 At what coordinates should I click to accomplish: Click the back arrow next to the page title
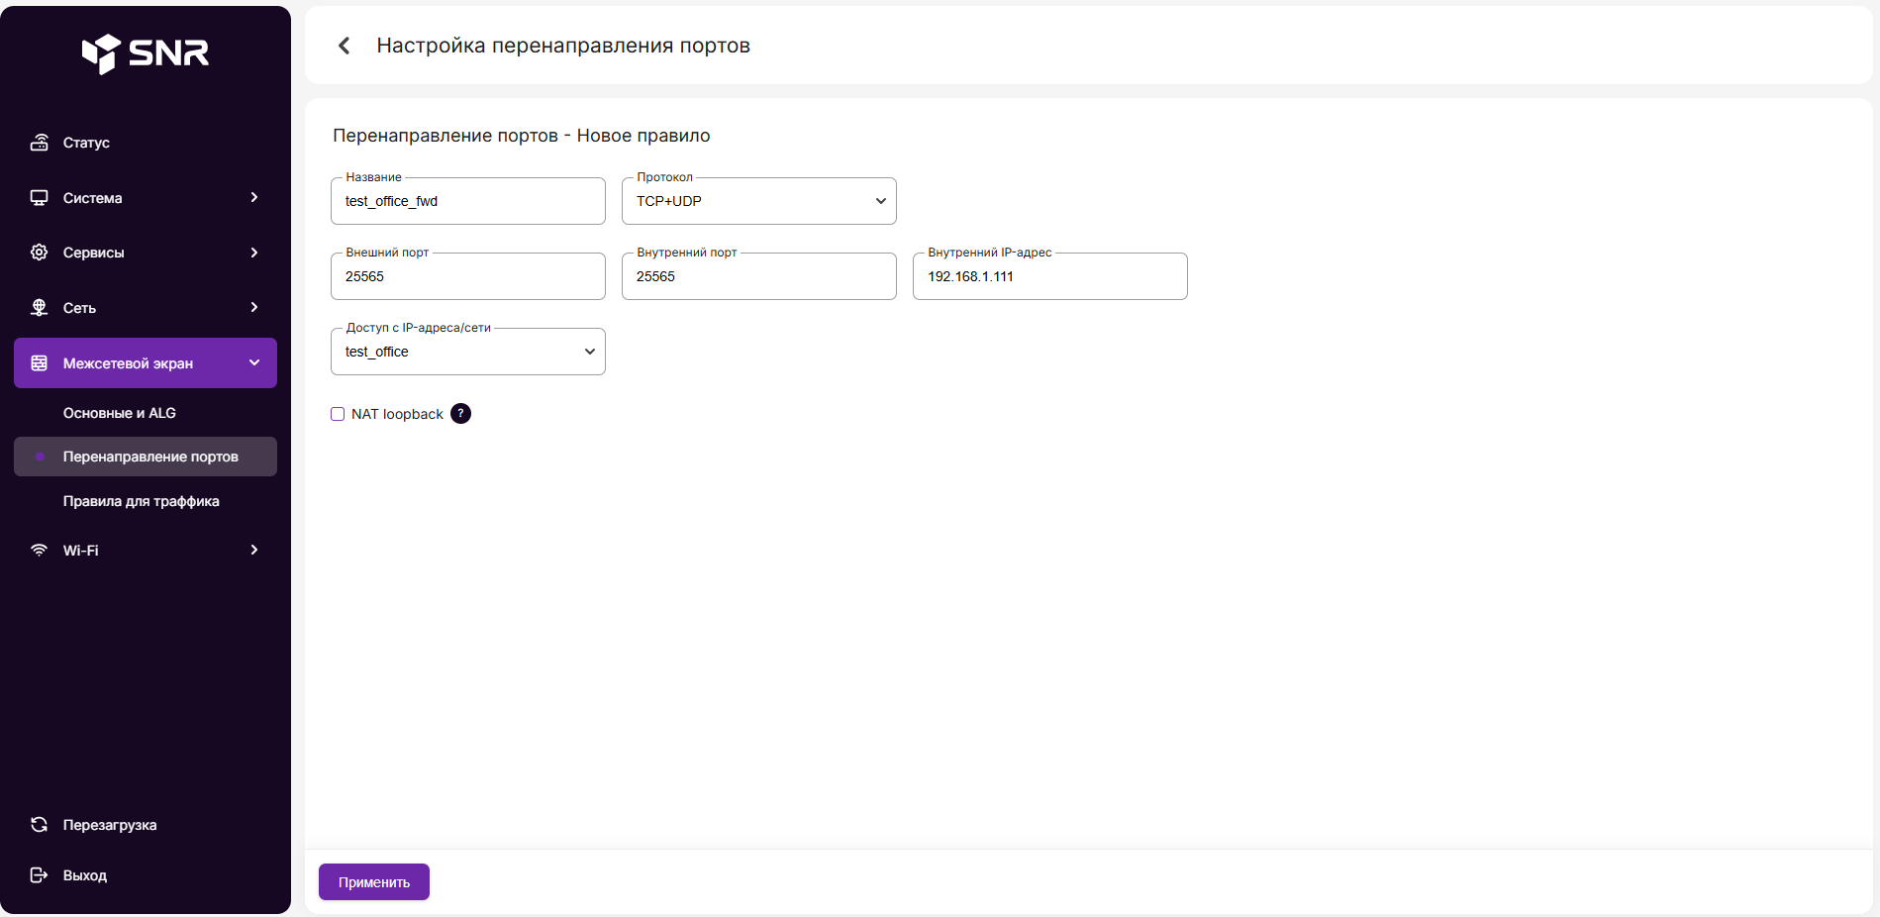pos(345,46)
